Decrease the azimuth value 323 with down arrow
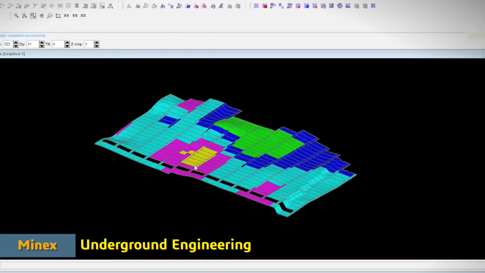Image resolution: width=485 pixels, height=273 pixels. click(16, 46)
